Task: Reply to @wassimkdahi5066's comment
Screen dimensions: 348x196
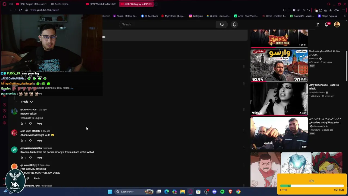Action: [x=39, y=158]
